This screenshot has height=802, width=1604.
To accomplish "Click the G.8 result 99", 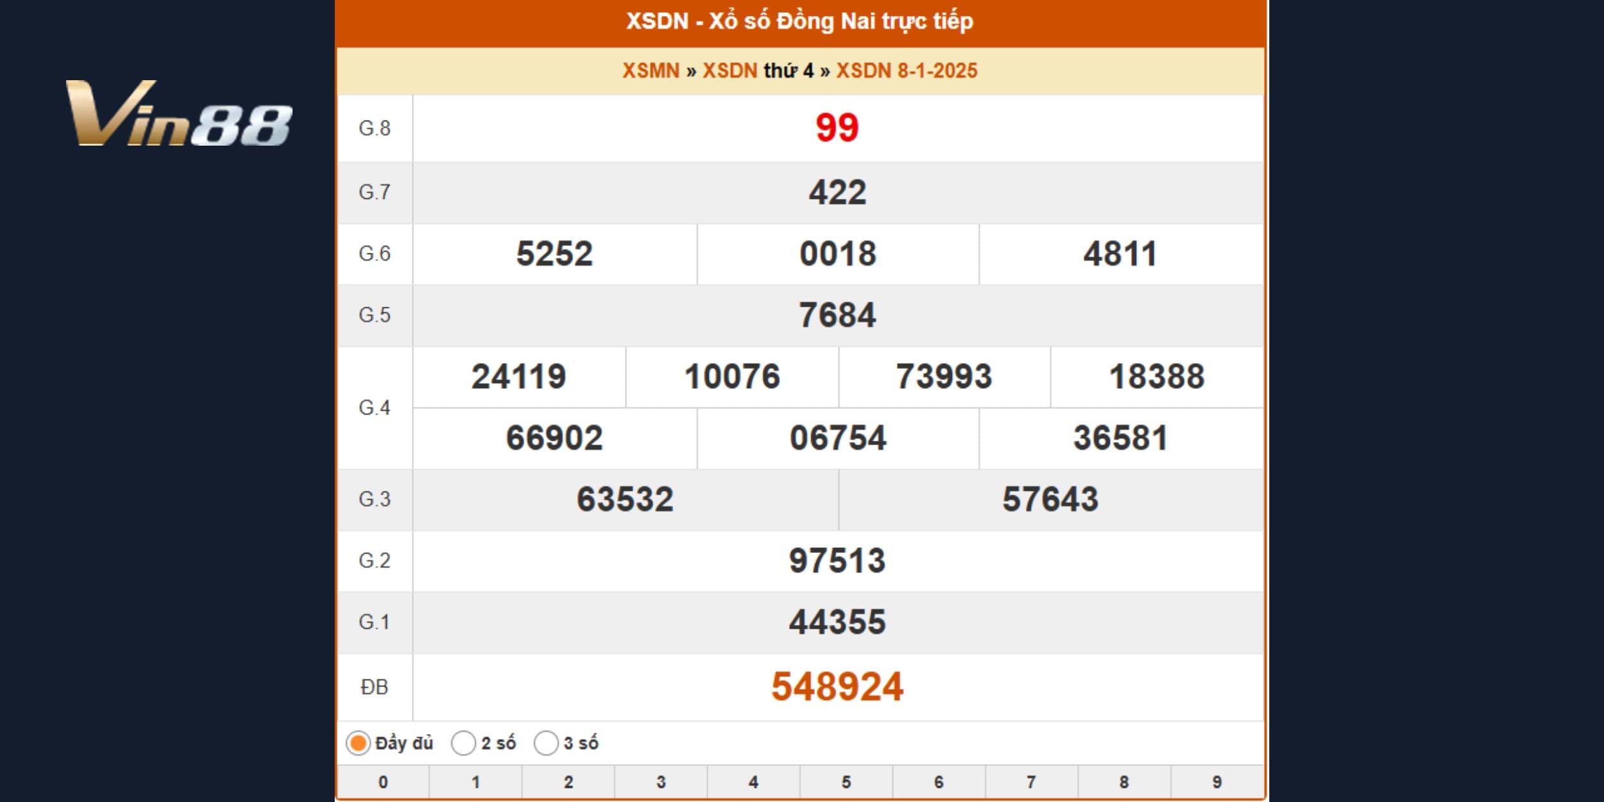I will 837,128.
